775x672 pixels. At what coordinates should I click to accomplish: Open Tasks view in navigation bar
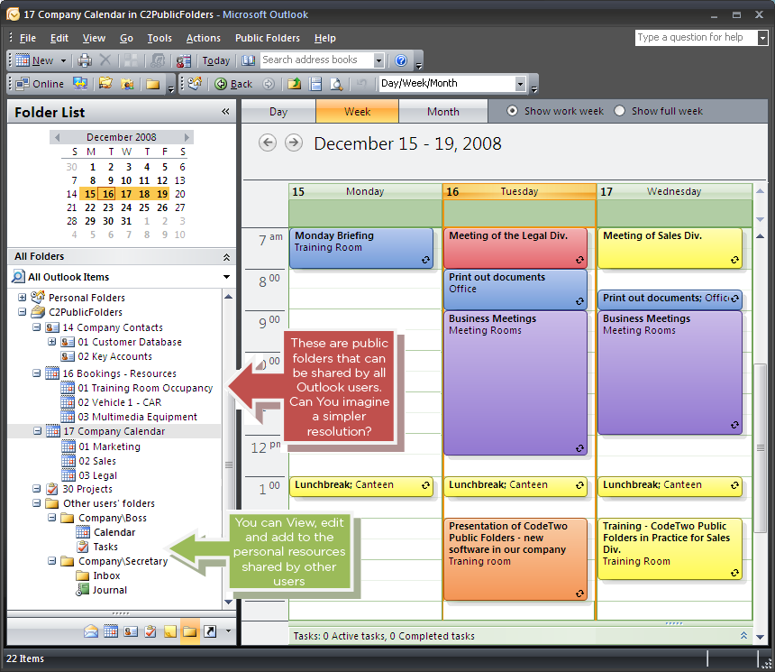[150, 631]
